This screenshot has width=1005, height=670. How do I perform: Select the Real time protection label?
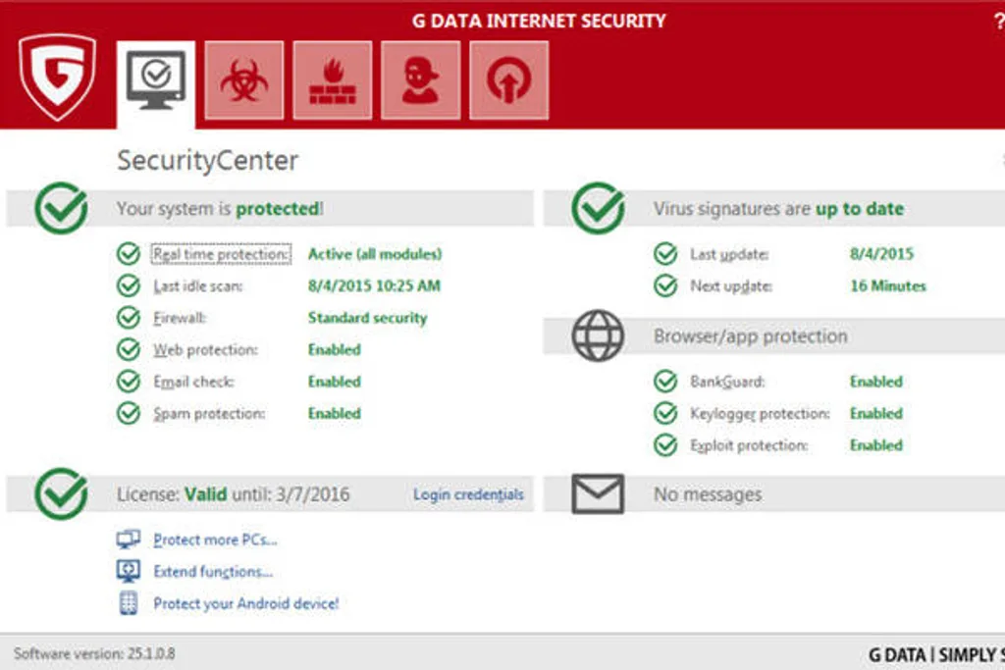click(x=221, y=254)
